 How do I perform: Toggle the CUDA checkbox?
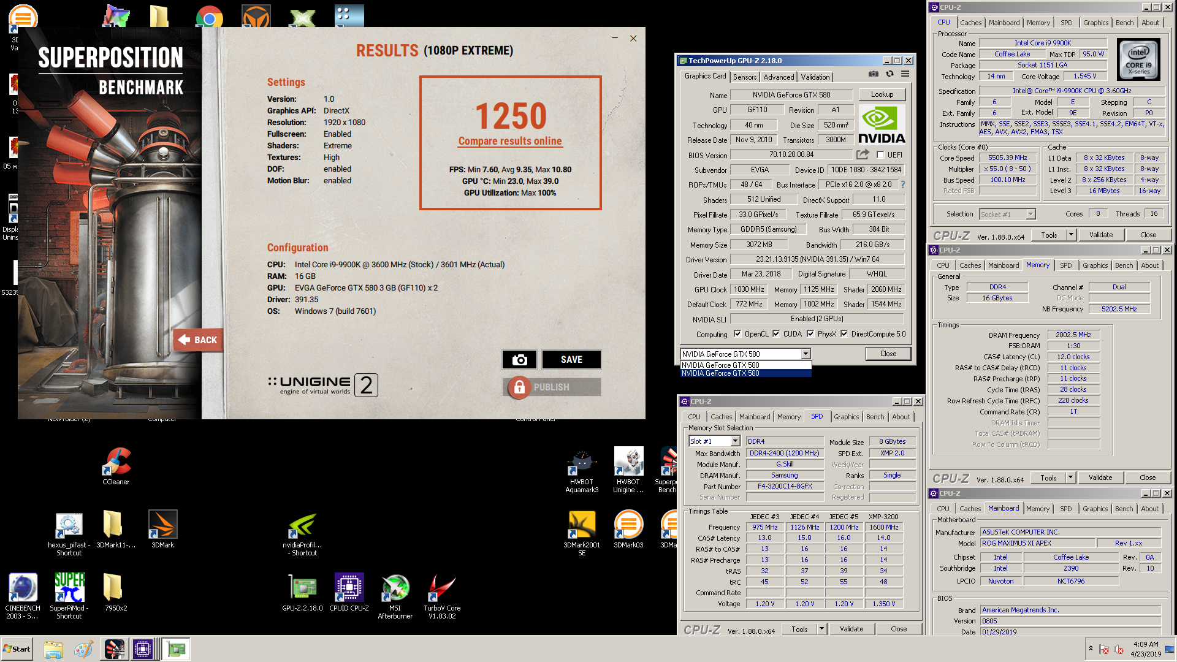tap(776, 334)
